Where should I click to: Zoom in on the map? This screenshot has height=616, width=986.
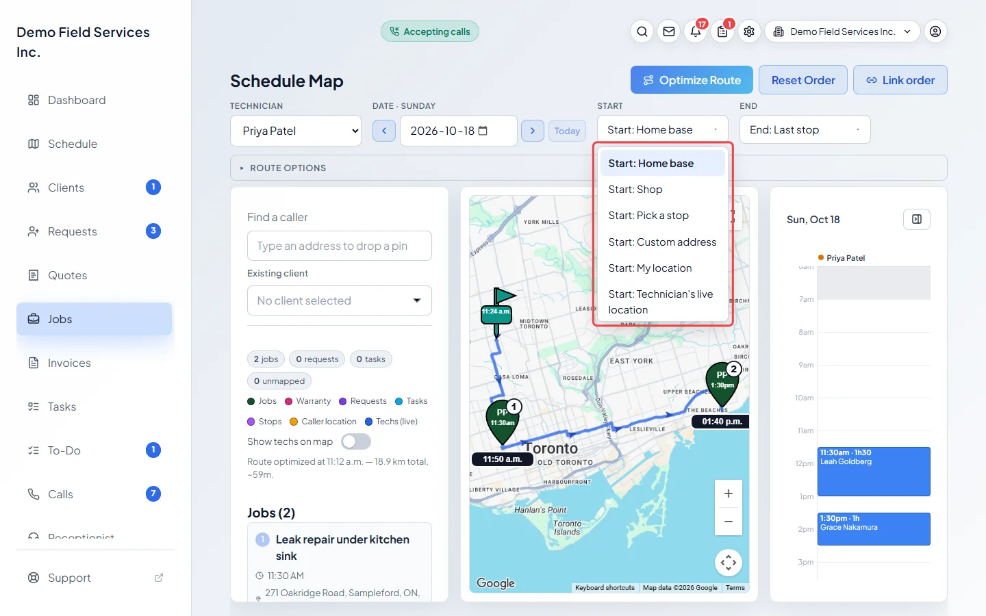pyautogui.click(x=729, y=493)
